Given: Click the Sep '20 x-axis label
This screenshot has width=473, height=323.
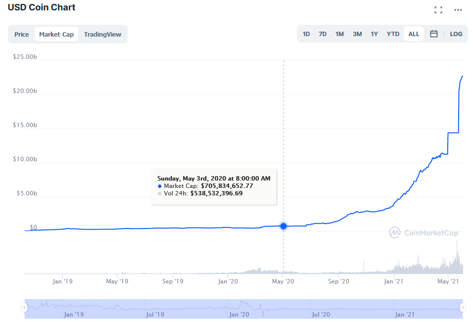Looking at the screenshot, I should coord(338,281).
